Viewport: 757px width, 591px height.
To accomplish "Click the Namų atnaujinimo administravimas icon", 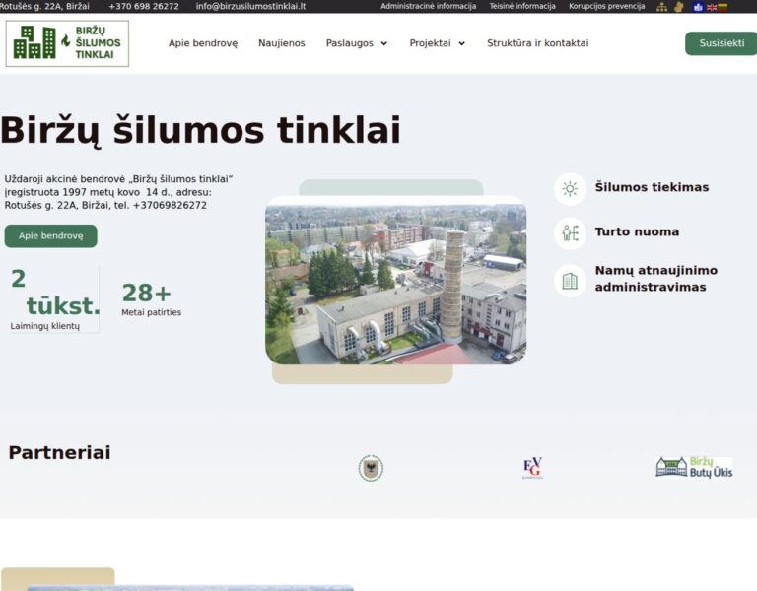I will pyautogui.click(x=570, y=281).
